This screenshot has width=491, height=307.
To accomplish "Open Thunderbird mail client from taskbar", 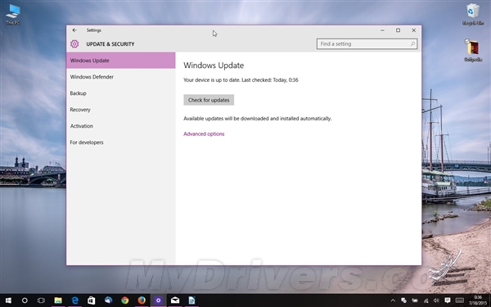I will [108, 300].
